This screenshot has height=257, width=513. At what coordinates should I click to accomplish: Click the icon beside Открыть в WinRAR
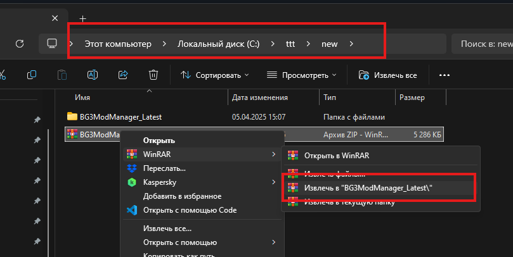coord(293,156)
